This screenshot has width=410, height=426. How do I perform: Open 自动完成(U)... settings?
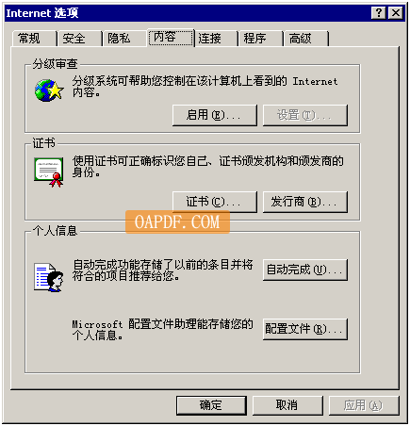(x=305, y=270)
